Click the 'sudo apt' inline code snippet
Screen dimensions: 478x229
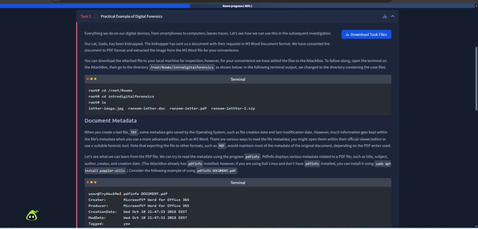[x=383, y=164]
